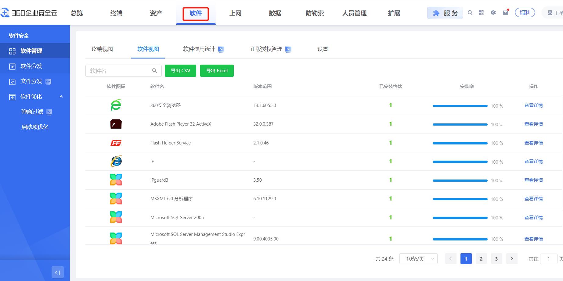Click the badge icon beside 文件分发
Screen dimensions: 563x281
pos(48,81)
